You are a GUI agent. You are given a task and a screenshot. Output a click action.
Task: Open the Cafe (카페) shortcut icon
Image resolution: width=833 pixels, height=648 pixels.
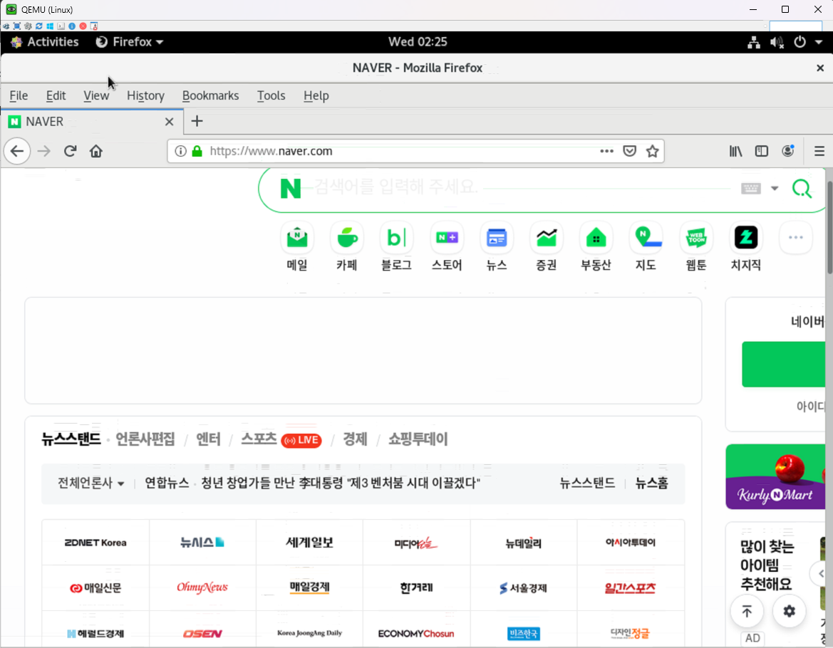[x=347, y=238]
